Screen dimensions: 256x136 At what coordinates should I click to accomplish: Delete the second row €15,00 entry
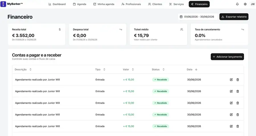tap(238, 91)
